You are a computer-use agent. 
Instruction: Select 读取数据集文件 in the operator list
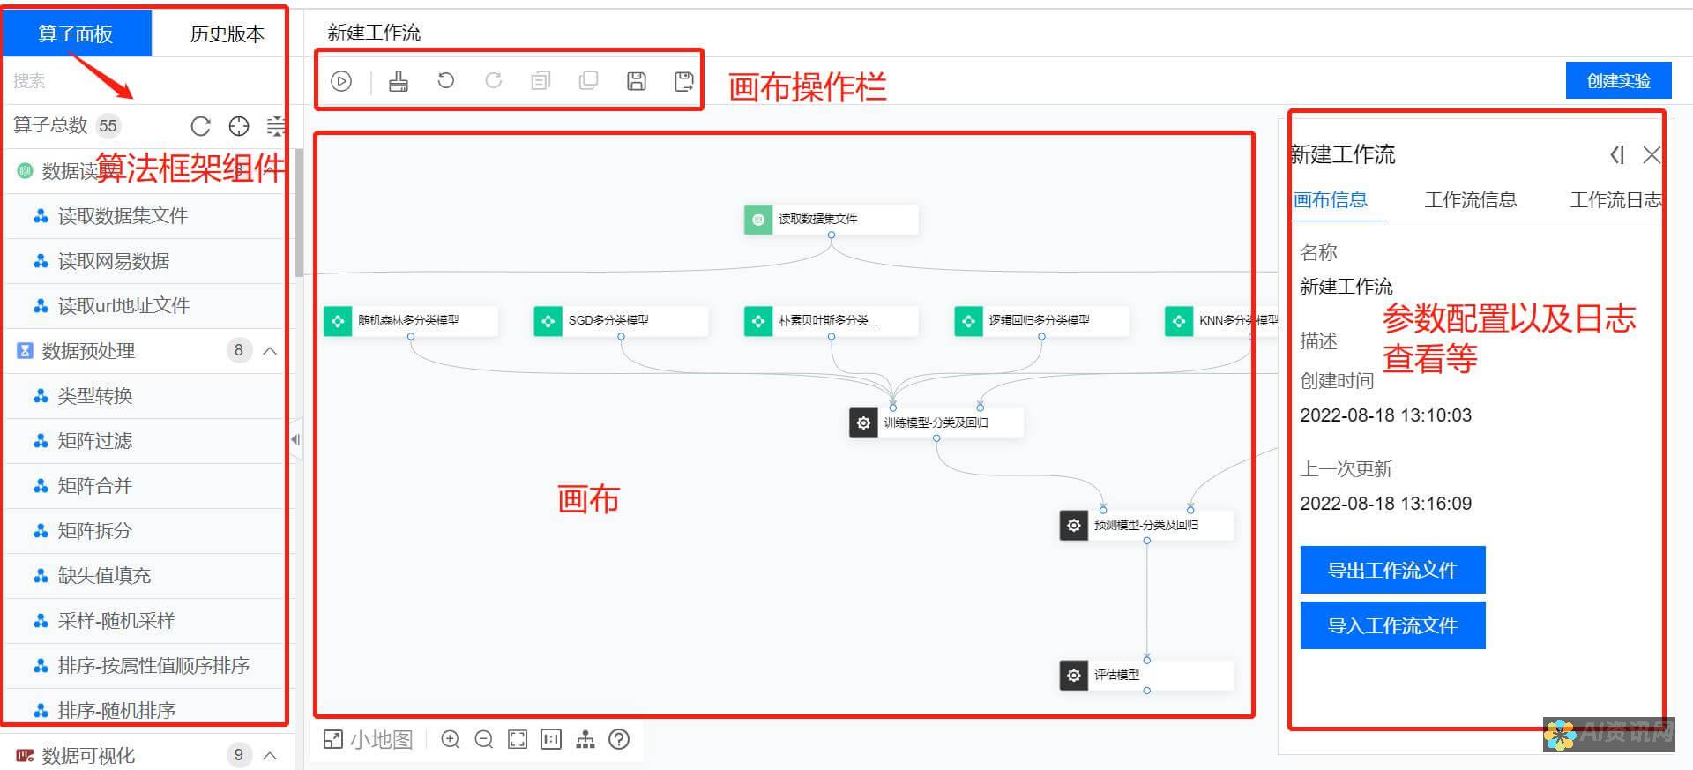click(145, 216)
